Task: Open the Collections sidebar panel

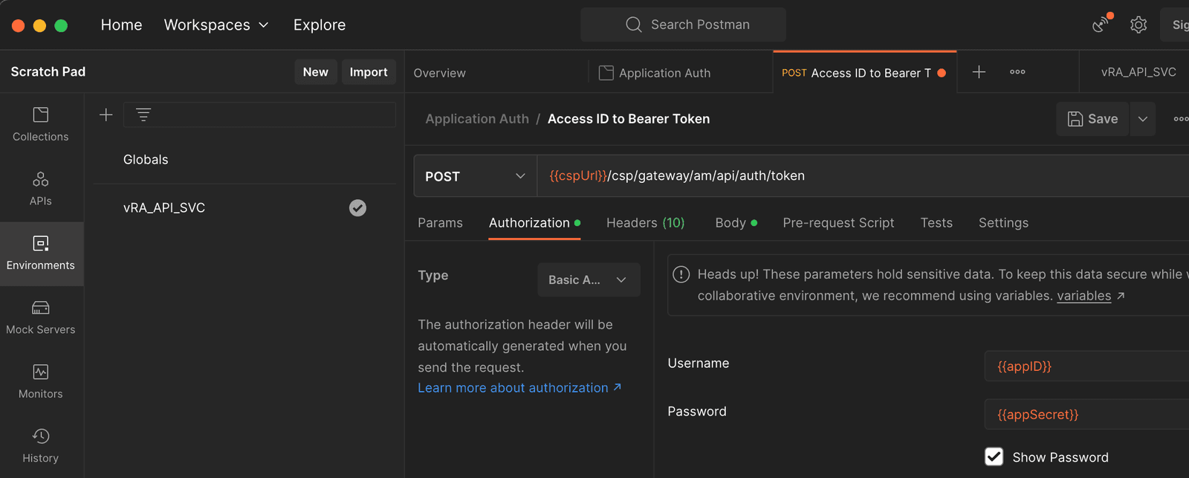Action: pos(41,125)
